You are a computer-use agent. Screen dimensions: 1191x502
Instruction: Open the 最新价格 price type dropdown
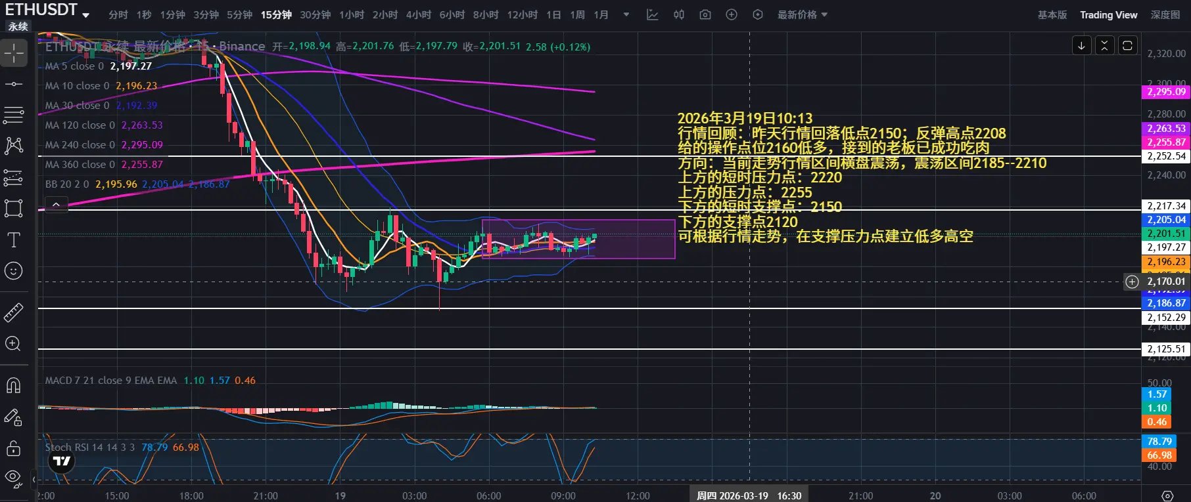(803, 14)
